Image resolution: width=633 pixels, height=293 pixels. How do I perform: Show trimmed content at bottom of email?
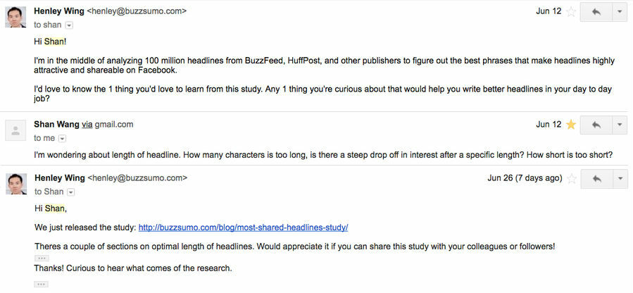41,284
